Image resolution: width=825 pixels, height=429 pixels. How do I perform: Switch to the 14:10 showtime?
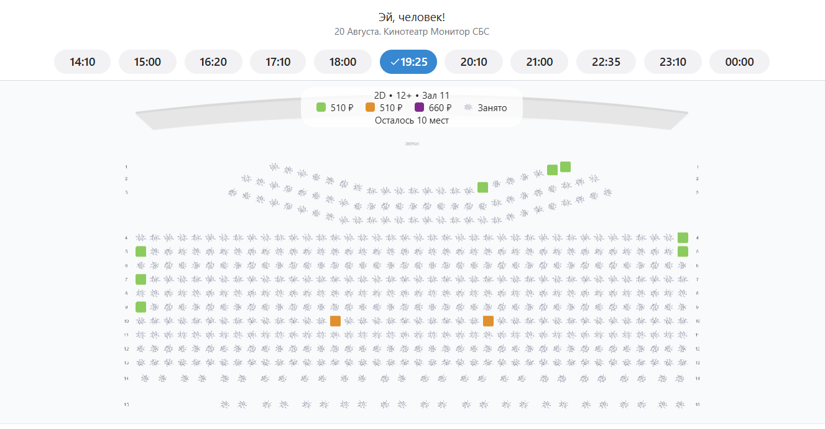point(83,62)
